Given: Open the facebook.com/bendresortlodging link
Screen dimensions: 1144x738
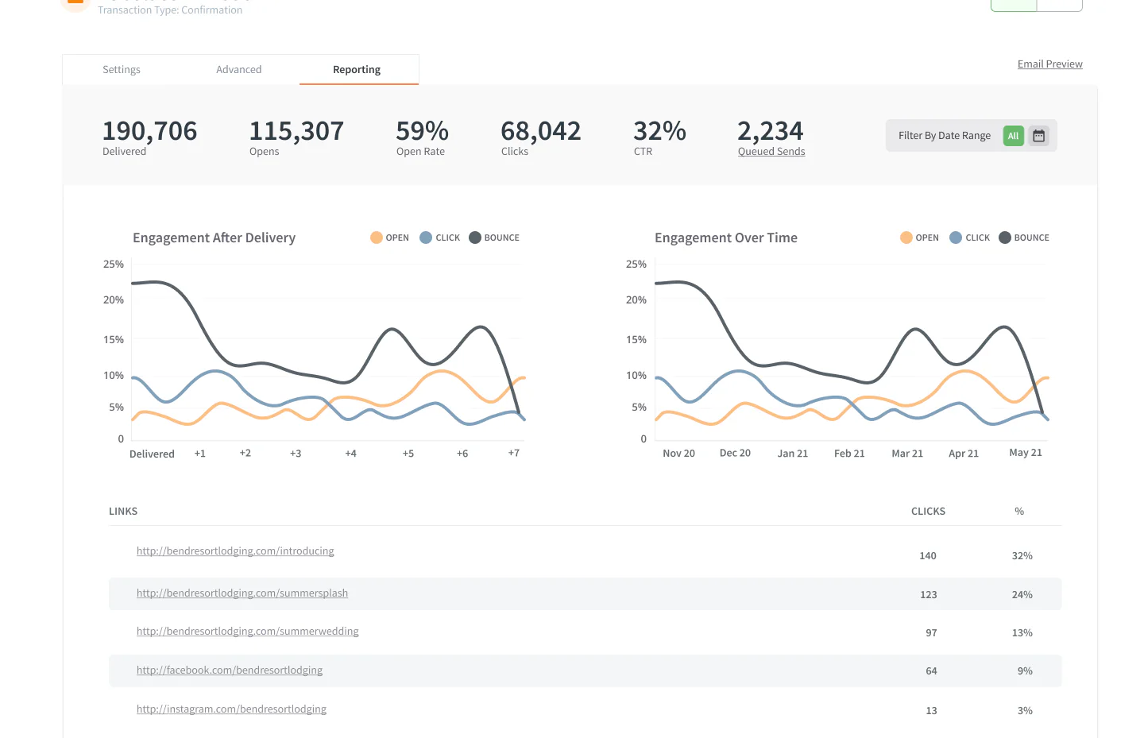Looking at the screenshot, I should point(230,670).
